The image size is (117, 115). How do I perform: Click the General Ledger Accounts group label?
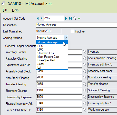click(21, 46)
